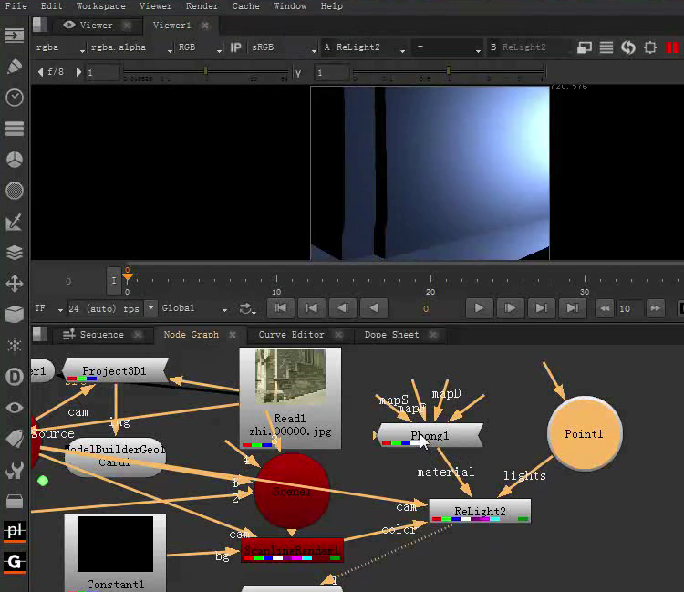The image size is (684, 592).
Task: Open the Color nodes wheel icon
Action: tap(15, 160)
